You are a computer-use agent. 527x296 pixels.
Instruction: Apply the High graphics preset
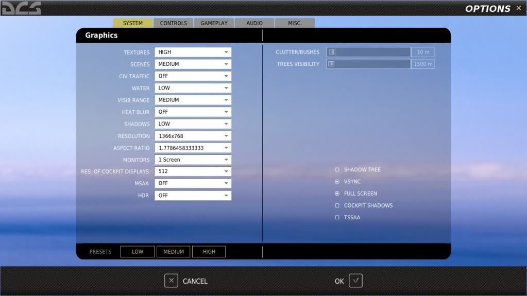coord(209,252)
